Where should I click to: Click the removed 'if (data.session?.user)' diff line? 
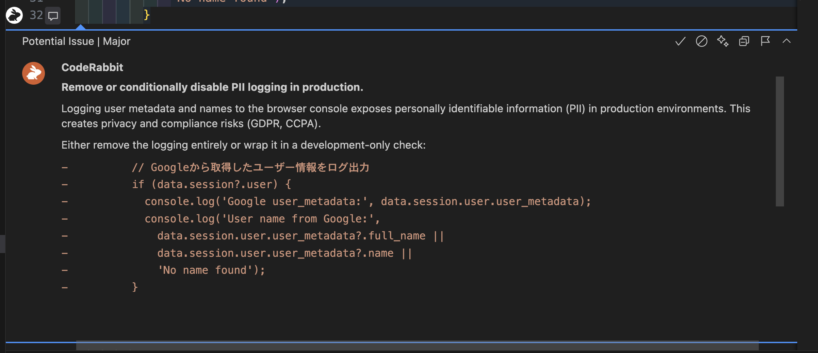[212, 184]
